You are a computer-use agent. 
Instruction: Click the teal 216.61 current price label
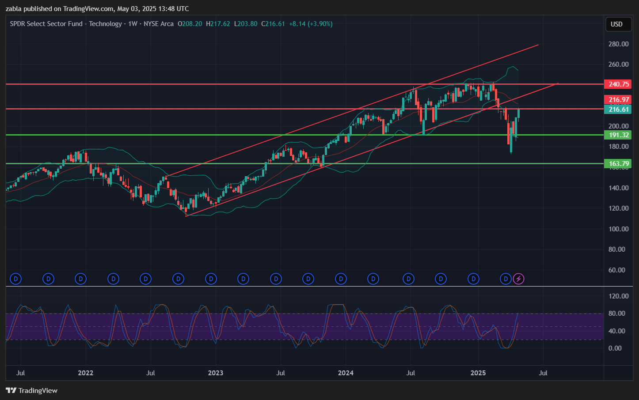point(618,109)
